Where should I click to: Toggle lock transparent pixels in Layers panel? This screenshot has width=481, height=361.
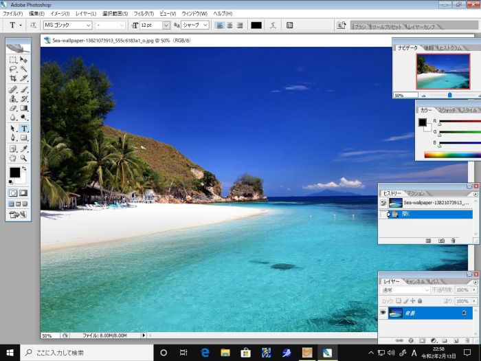pos(399,301)
